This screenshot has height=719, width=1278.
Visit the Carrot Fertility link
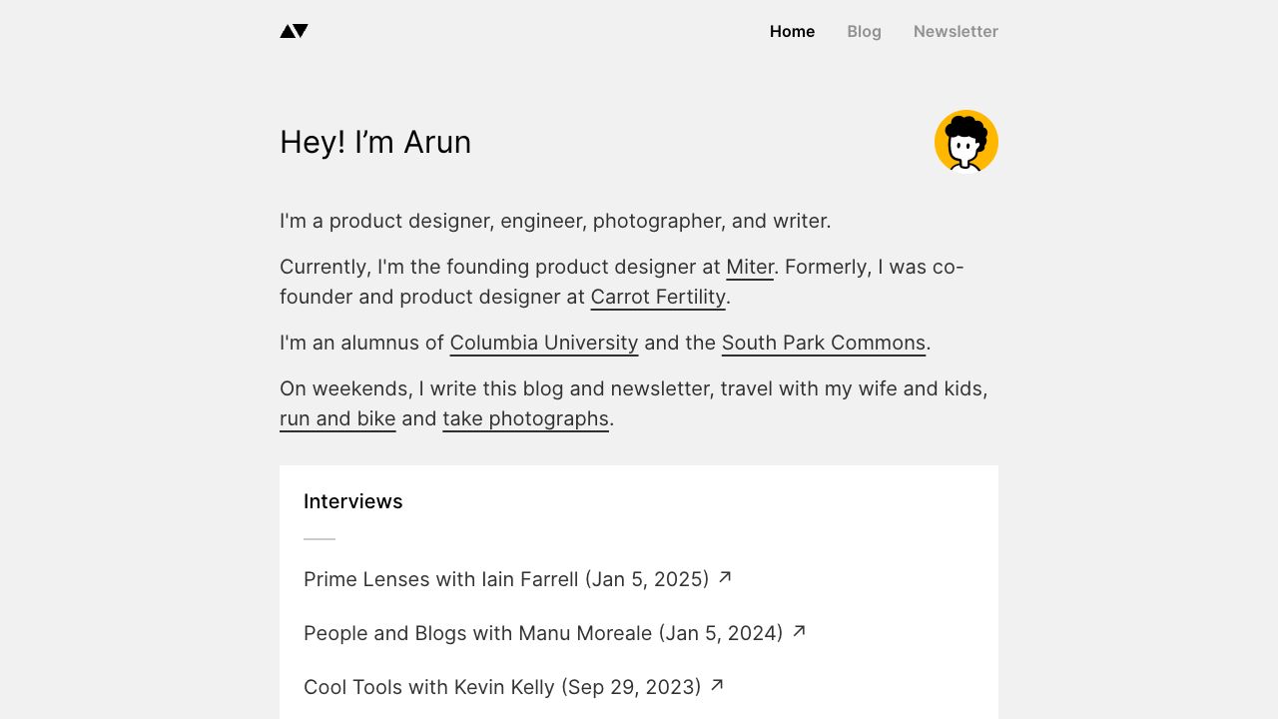[658, 297]
